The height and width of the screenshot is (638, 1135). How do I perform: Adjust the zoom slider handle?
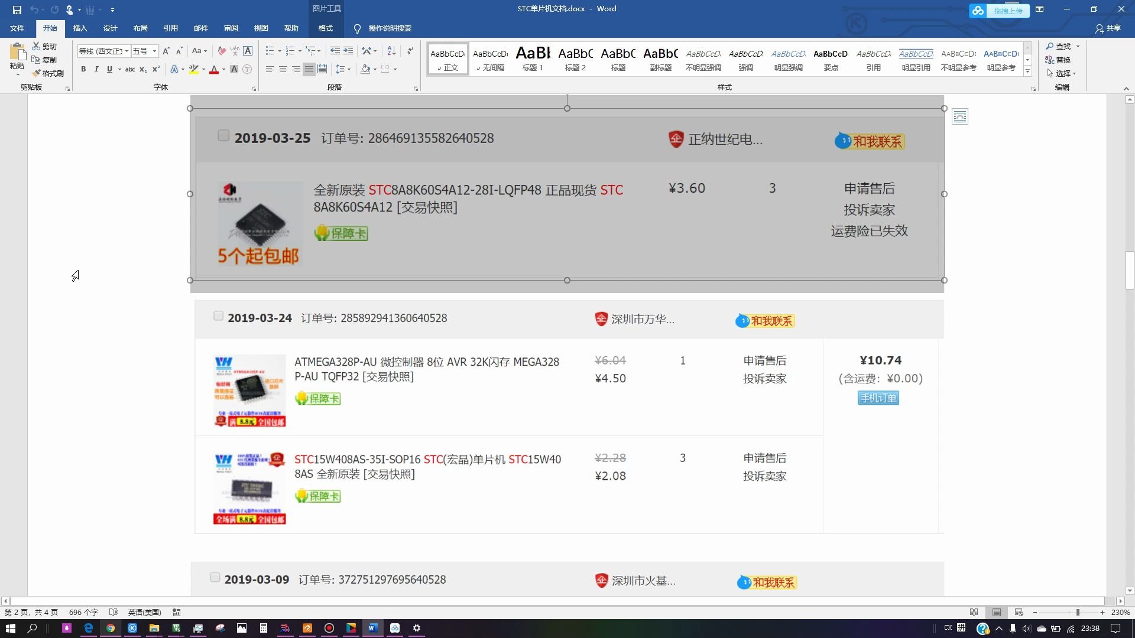[x=1077, y=612]
